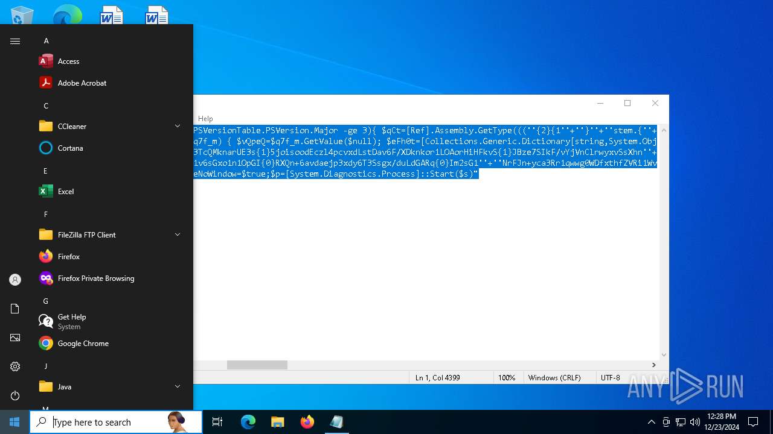Open Firefox Private Browsing
Image resolution: width=773 pixels, height=434 pixels.
(x=111, y=278)
